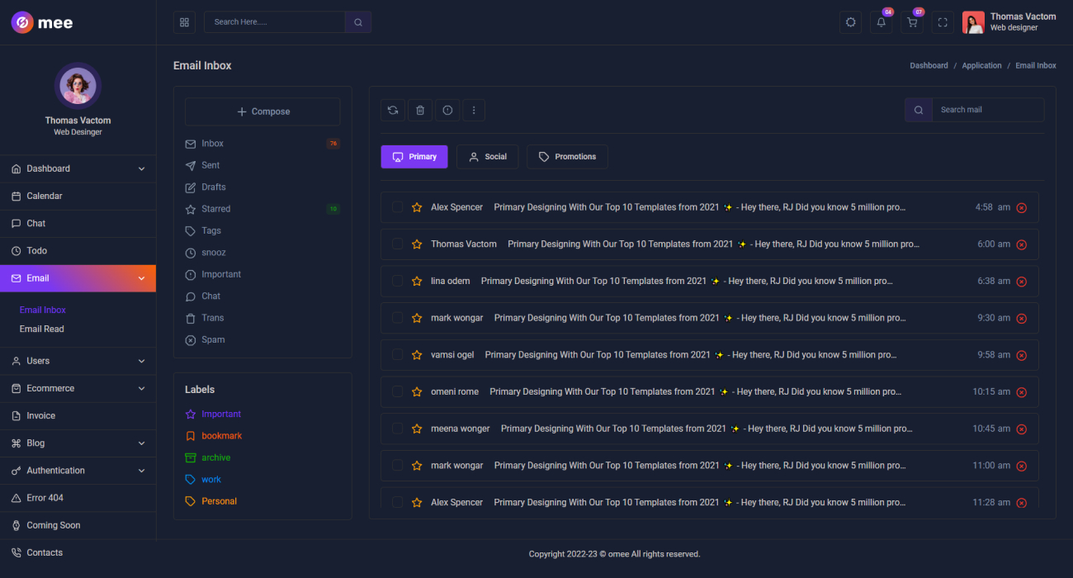Click the refresh mail icon
Viewport: 1073px width, 578px height.
(393, 110)
